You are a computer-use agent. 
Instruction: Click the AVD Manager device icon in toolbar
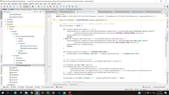click(54, 6)
